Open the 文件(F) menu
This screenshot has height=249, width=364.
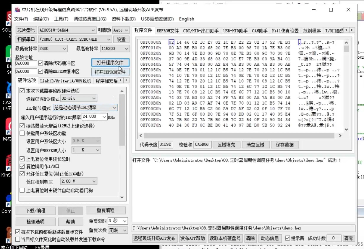click(21, 19)
